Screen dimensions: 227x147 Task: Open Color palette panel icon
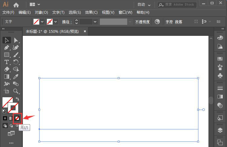[x=220, y=38]
